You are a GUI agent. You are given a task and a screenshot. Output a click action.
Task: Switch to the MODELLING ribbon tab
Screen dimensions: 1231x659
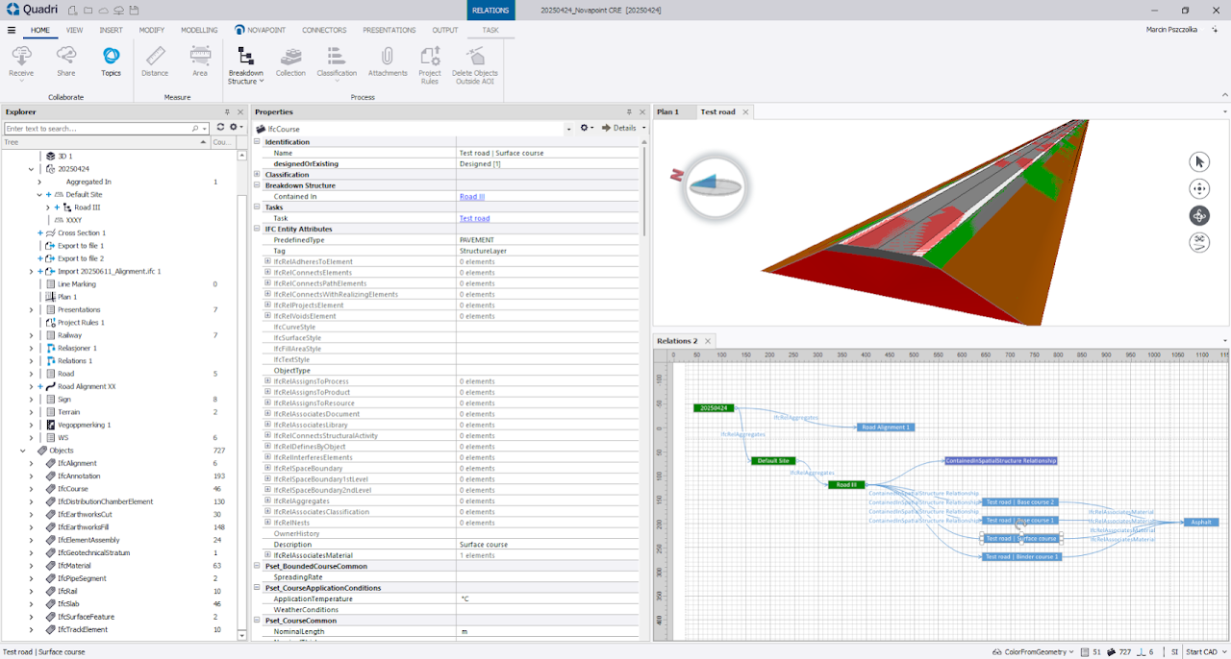[x=199, y=30]
